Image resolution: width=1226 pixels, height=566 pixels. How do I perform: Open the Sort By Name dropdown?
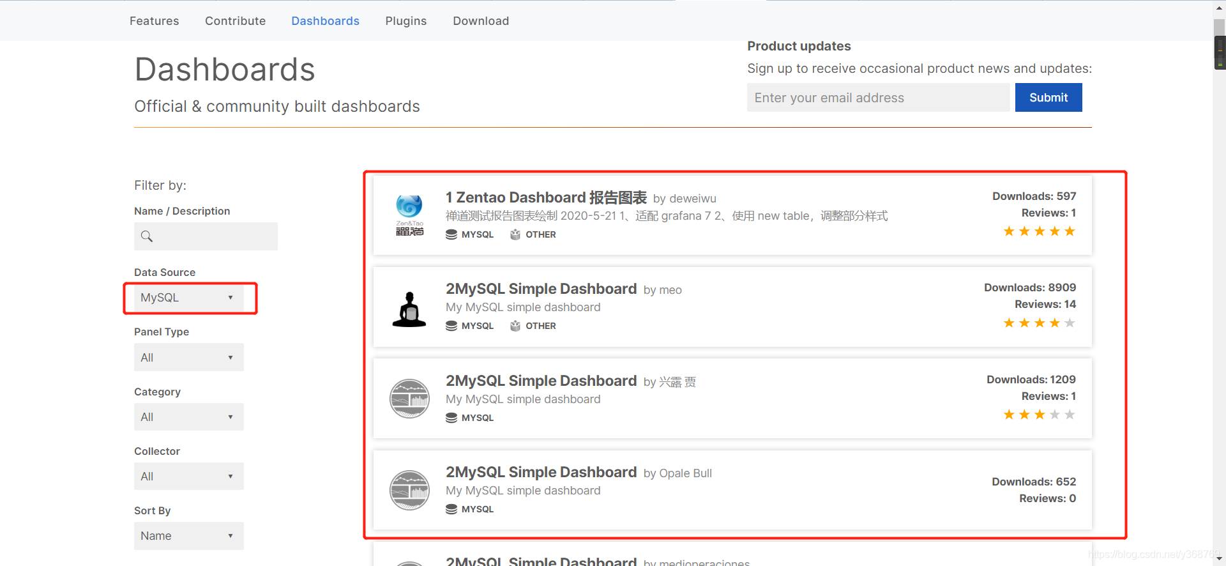pyautogui.click(x=189, y=536)
